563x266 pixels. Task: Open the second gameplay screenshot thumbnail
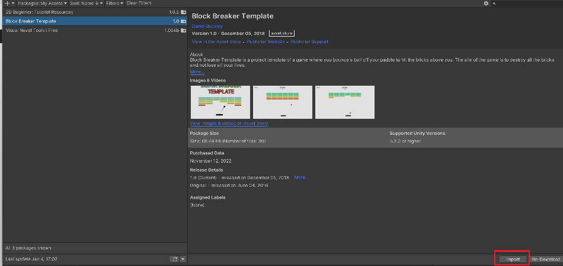(283, 102)
